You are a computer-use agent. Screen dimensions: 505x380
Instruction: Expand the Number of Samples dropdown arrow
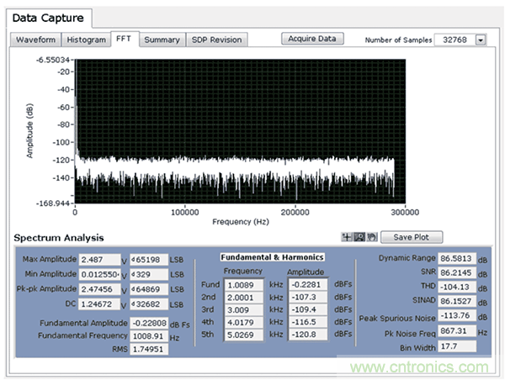(x=481, y=40)
